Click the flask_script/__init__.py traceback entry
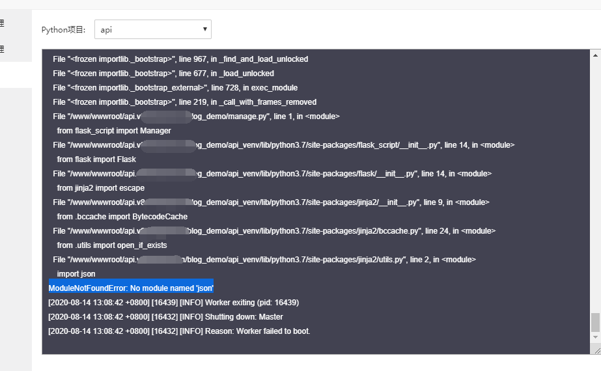 [x=284, y=145]
